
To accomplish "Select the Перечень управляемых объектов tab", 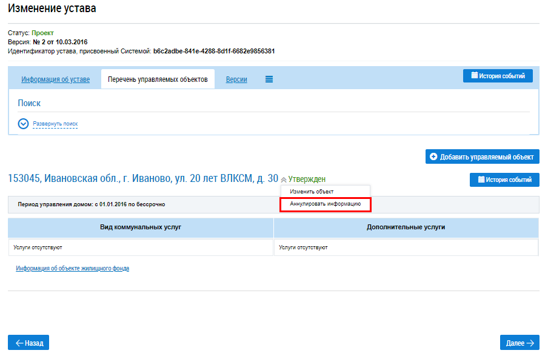I will (158, 79).
